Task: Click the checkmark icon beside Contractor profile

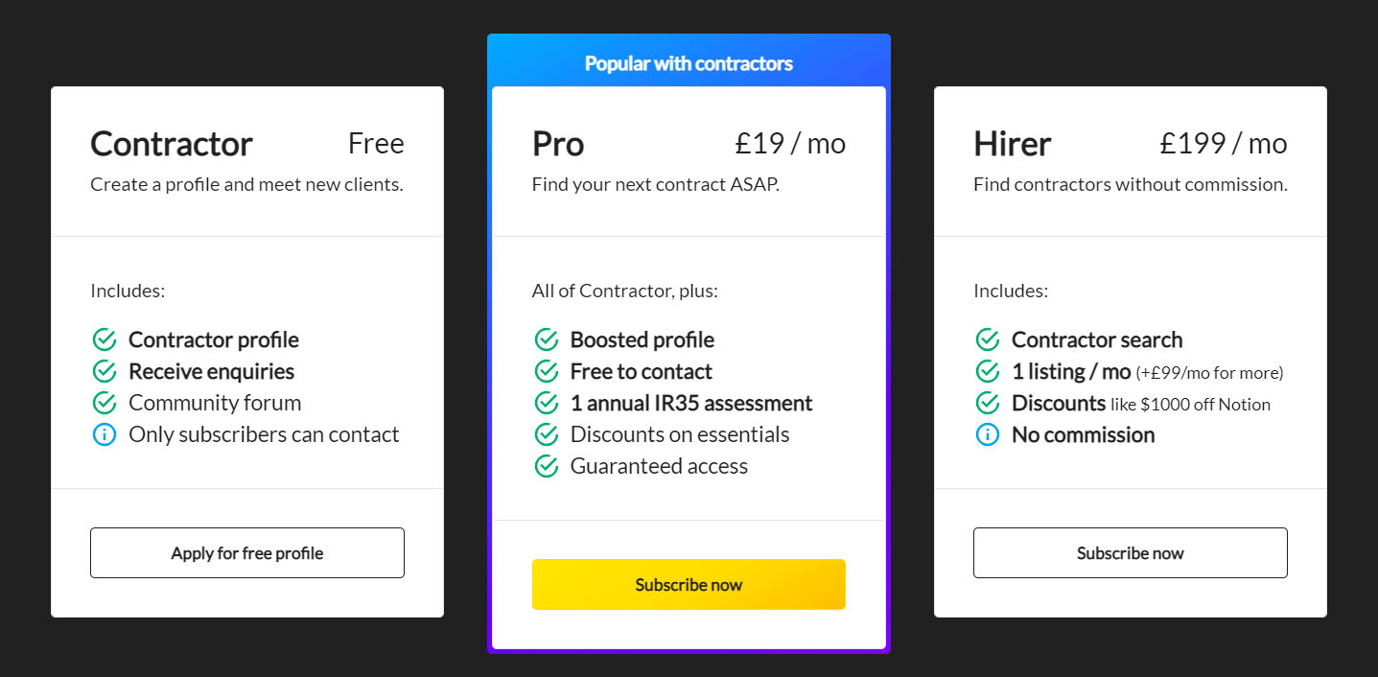Action: click(104, 339)
